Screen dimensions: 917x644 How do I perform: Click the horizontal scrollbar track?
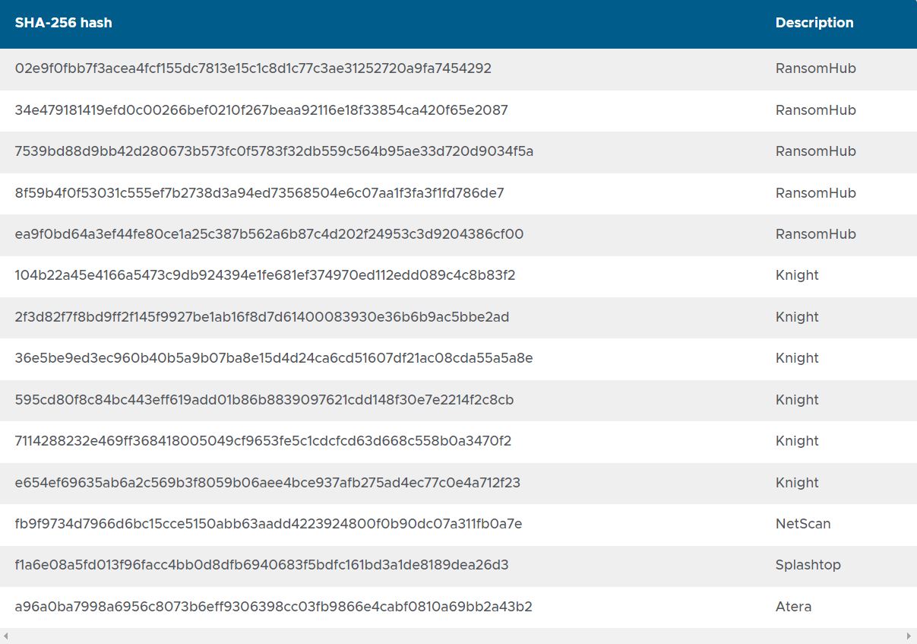[x=458, y=636]
